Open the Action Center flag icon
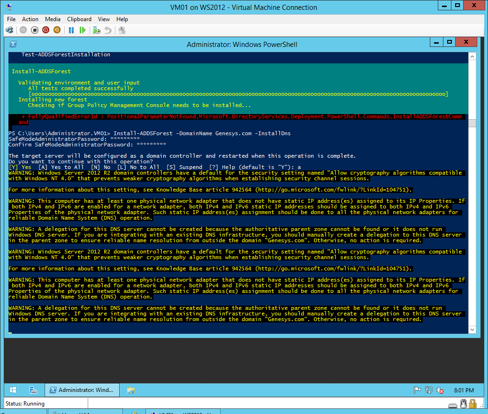 click(x=417, y=390)
